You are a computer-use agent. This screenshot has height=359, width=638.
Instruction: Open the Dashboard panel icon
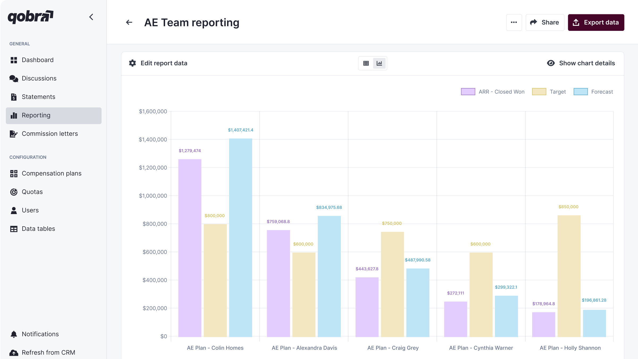coord(14,60)
